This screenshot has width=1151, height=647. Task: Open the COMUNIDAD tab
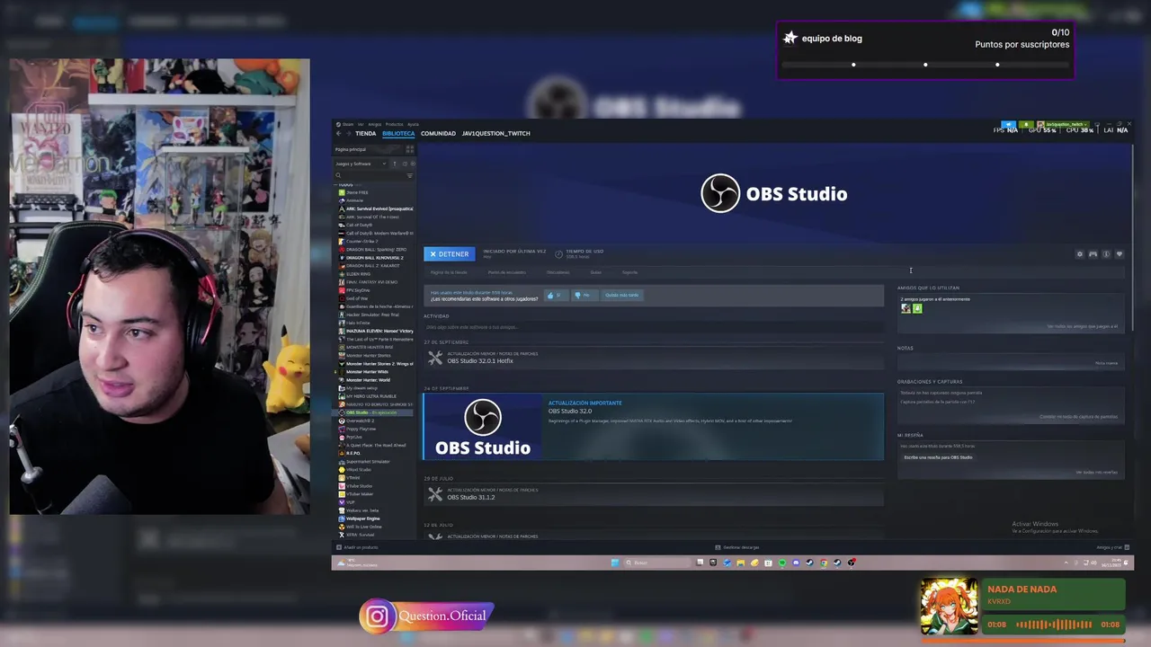coord(438,133)
